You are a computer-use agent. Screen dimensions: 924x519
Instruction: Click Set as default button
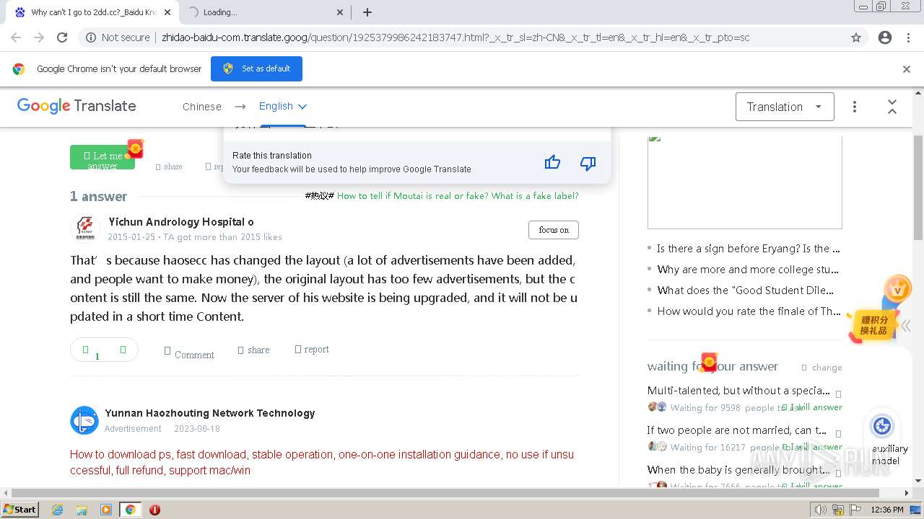pyautogui.click(x=256, y=68)
